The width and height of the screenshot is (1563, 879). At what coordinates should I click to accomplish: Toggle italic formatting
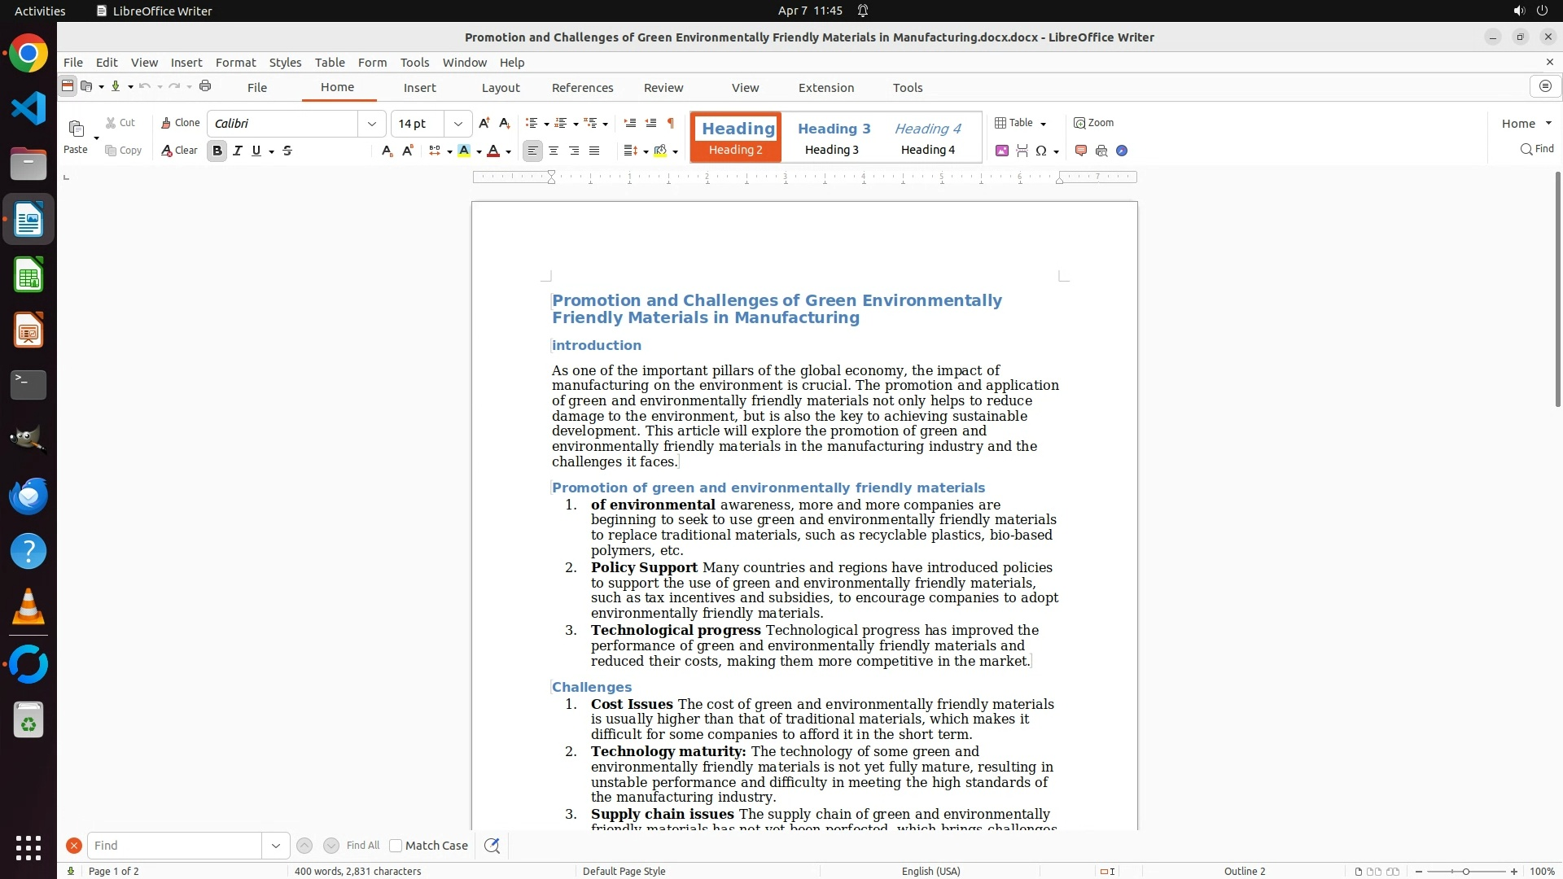point(238,151)
